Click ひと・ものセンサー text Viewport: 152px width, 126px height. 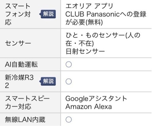pos(95,35)
